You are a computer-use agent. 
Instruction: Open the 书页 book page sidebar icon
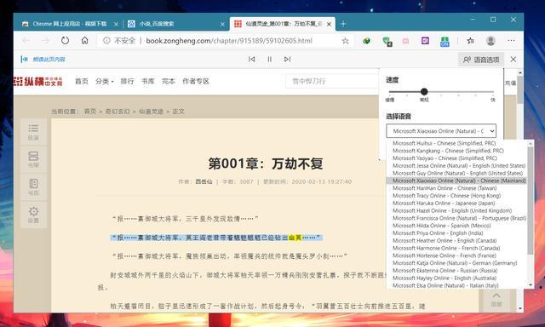[33, 187]
